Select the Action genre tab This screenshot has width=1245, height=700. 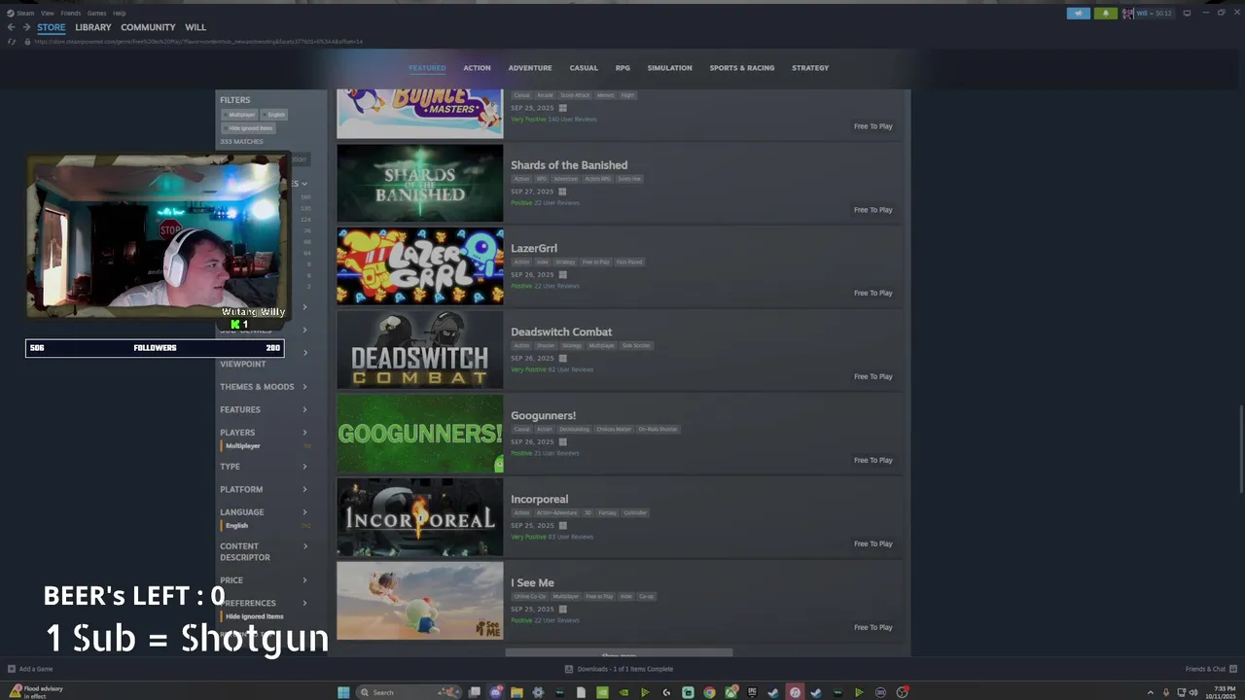click(477, 68)
